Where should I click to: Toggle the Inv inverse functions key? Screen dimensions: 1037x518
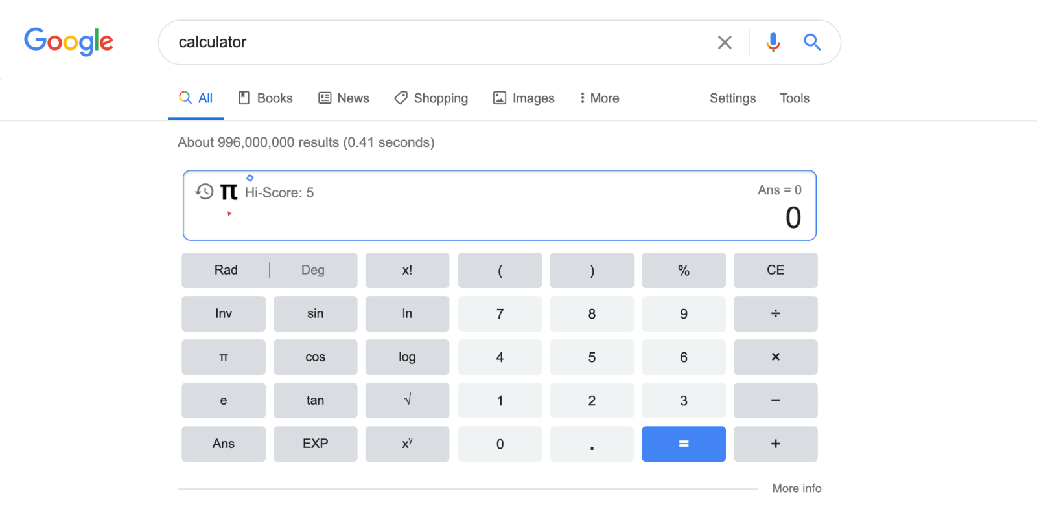(224, 313)
